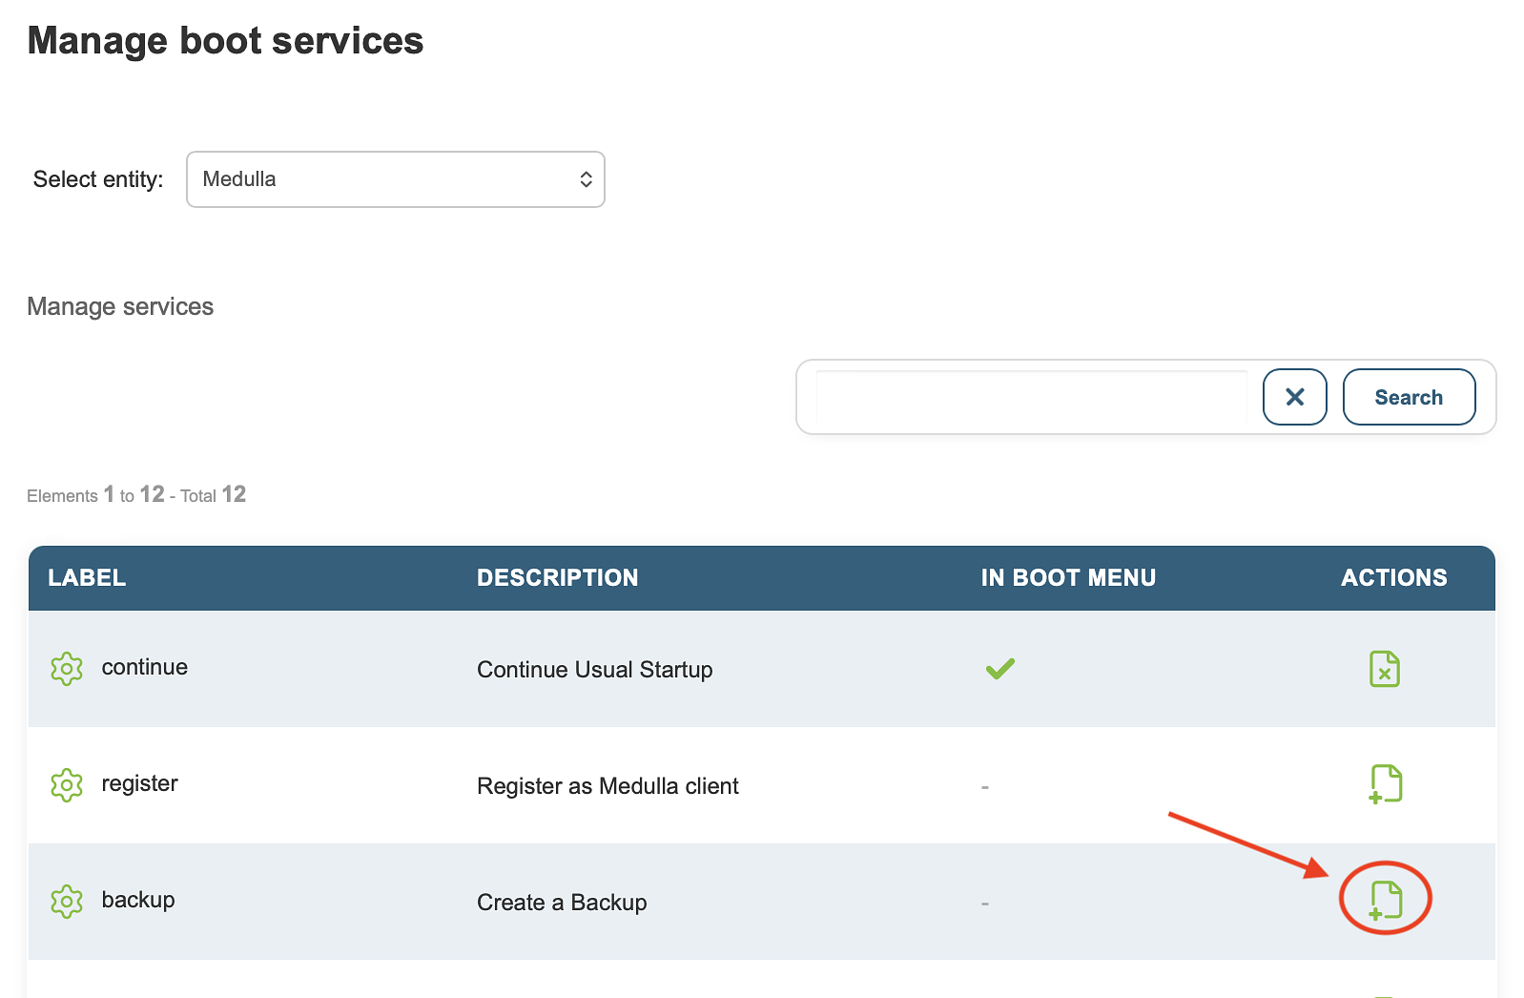
Task: Click the ACTIONS column header
Action: tap(1394, 578)
